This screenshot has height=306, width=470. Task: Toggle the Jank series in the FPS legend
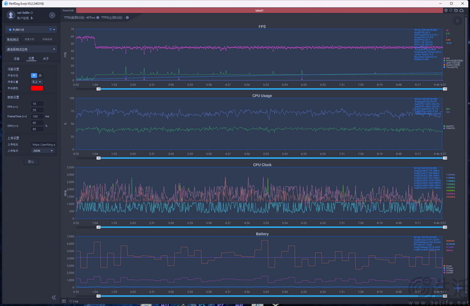click(451, 63)
